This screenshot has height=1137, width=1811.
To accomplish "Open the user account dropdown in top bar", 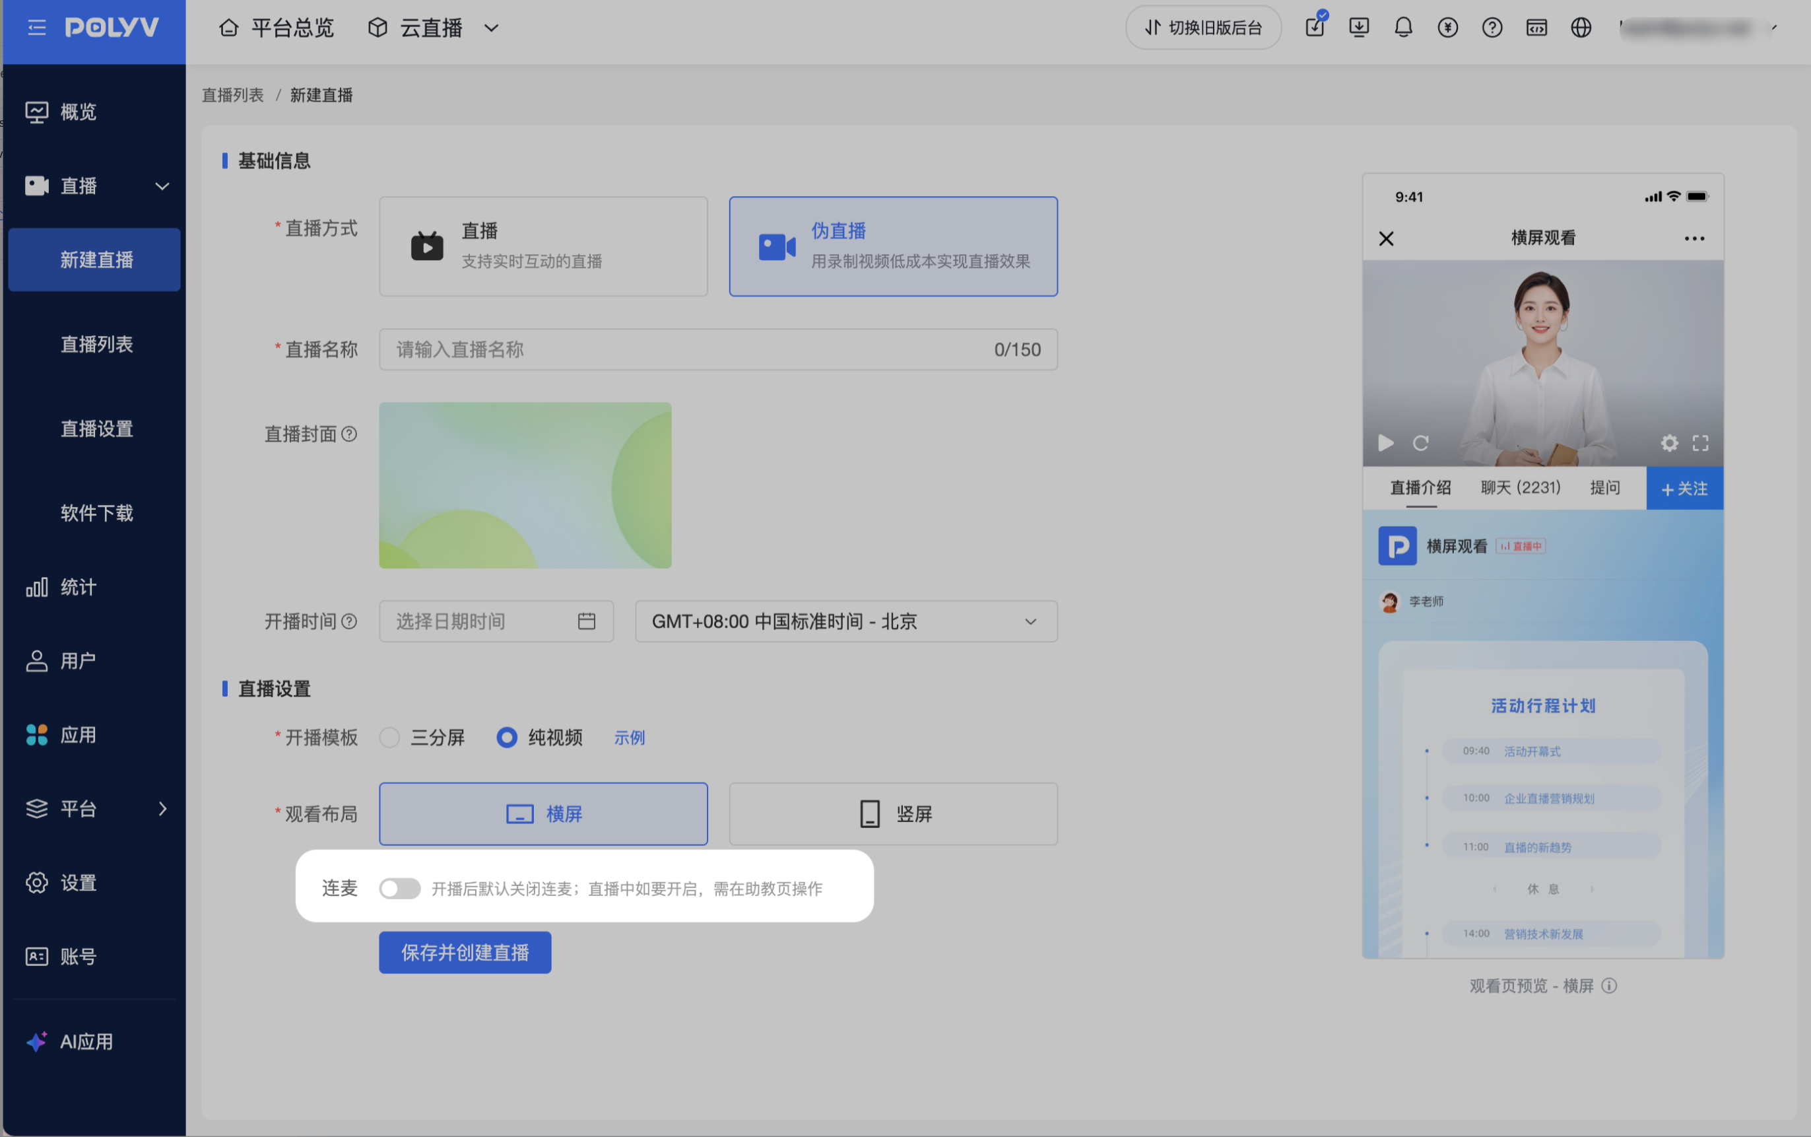I will (x=1698, y=28).
